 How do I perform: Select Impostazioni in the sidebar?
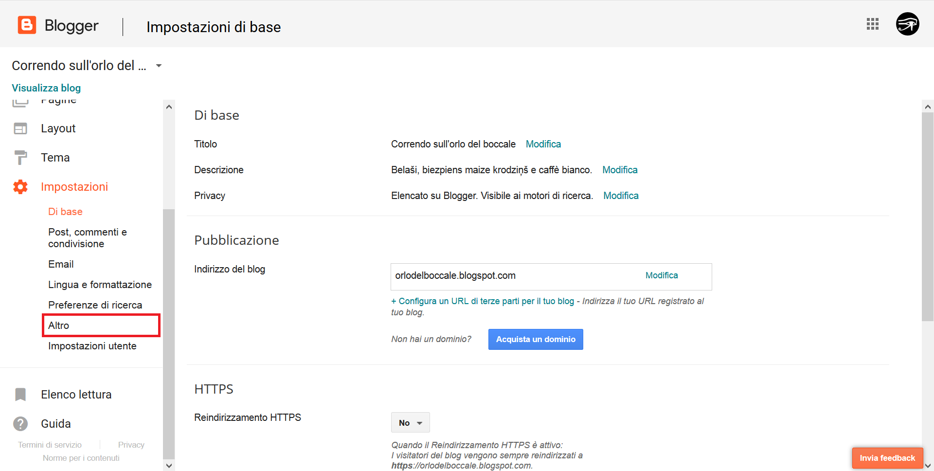pyautogui.click(x=74, y=187)
